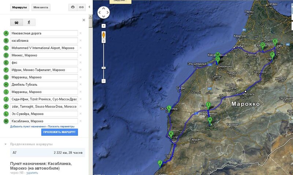293x175 pixels.
Task: Collapse the left directions panel
Action: point(89,7)
